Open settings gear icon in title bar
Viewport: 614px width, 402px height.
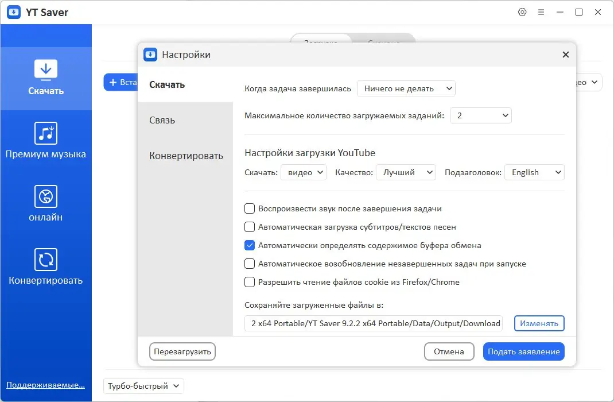point(522,12)
